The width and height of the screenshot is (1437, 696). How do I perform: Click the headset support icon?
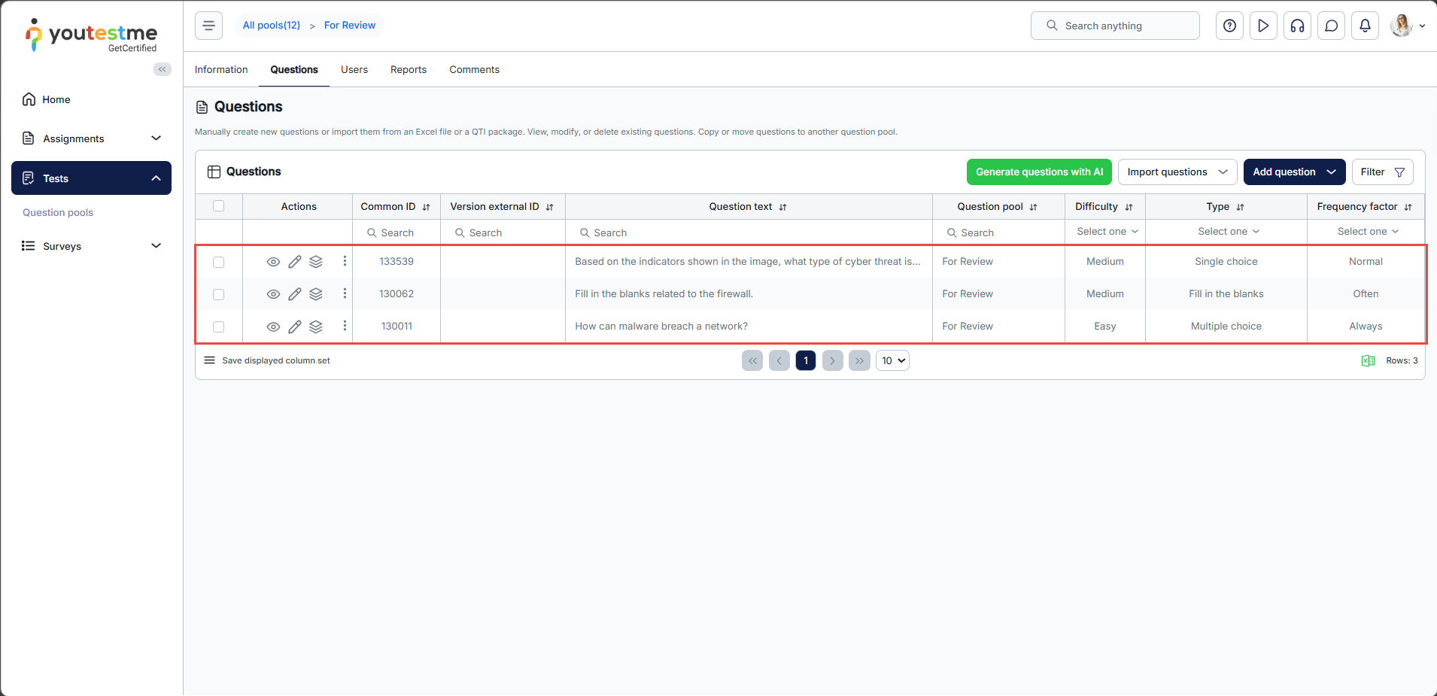coord(1297,26)
